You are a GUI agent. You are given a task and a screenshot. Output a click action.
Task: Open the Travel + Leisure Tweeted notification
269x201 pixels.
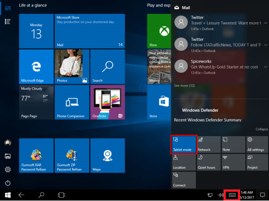pyautogui.click(x=218, y=23)
